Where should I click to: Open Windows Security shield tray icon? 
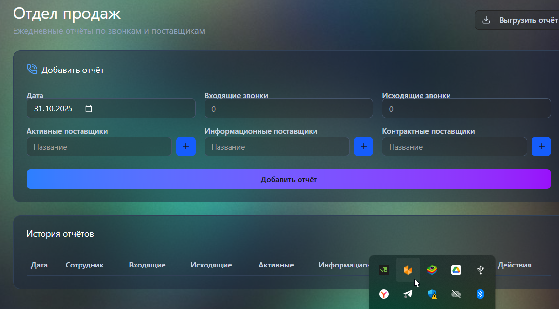(x=432, y=294)
